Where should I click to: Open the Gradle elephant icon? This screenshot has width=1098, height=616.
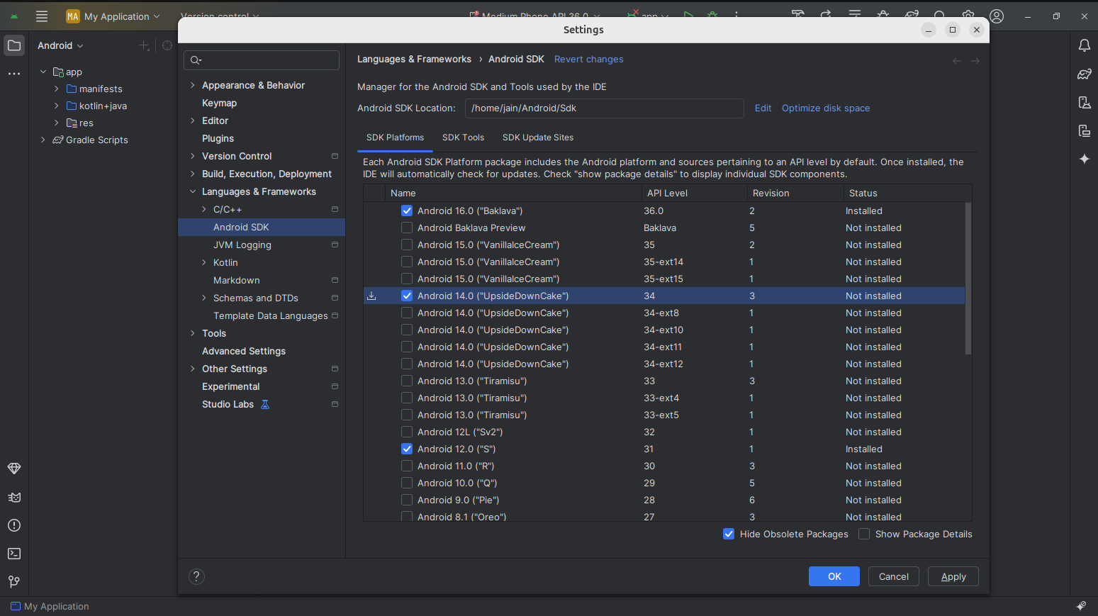coord(1084,74)
